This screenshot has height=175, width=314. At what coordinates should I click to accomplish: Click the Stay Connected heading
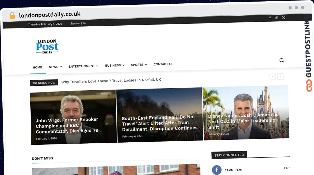229,155
